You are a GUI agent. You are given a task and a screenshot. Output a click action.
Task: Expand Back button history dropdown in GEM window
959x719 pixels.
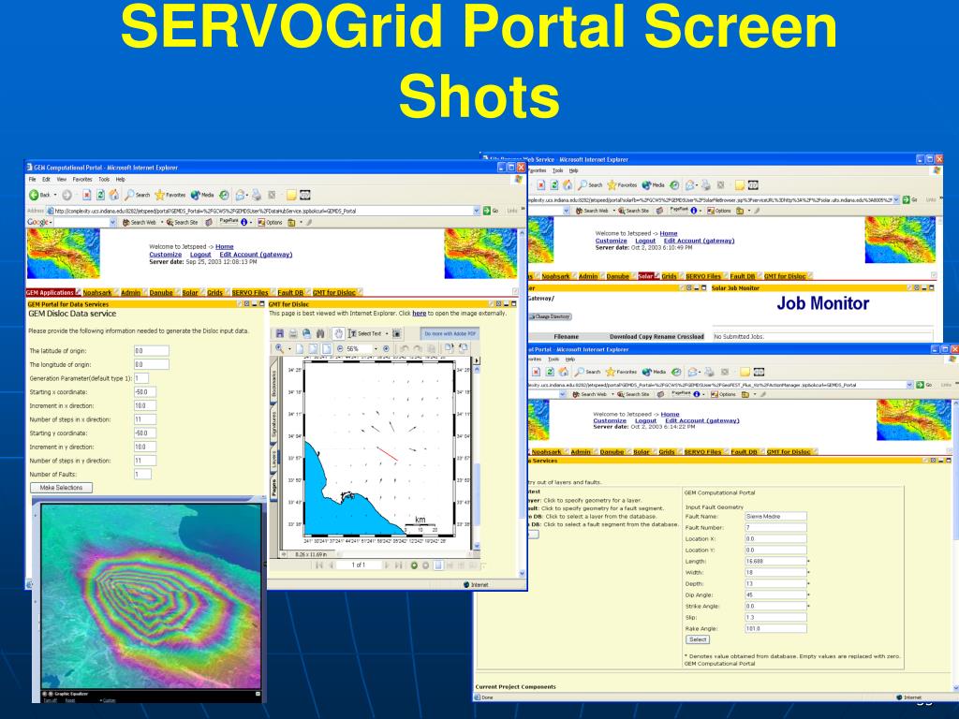[x=55, y=195]
